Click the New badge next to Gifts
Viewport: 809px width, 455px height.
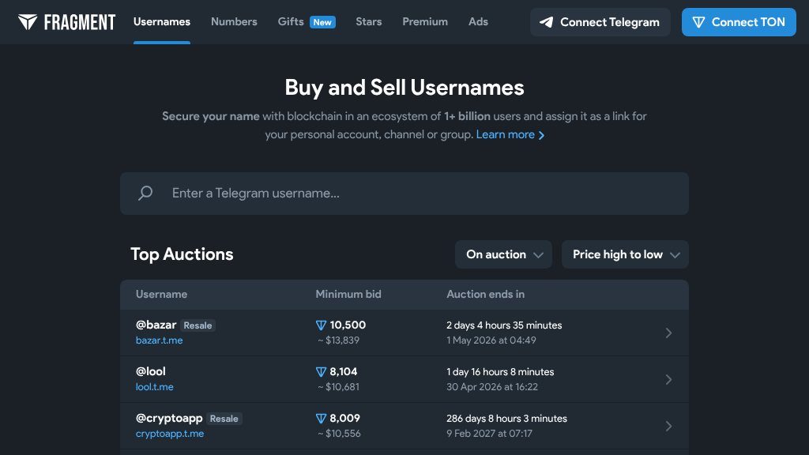[322, 22]
